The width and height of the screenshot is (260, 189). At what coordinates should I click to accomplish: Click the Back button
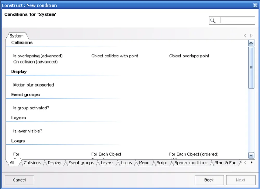point(209,180)
